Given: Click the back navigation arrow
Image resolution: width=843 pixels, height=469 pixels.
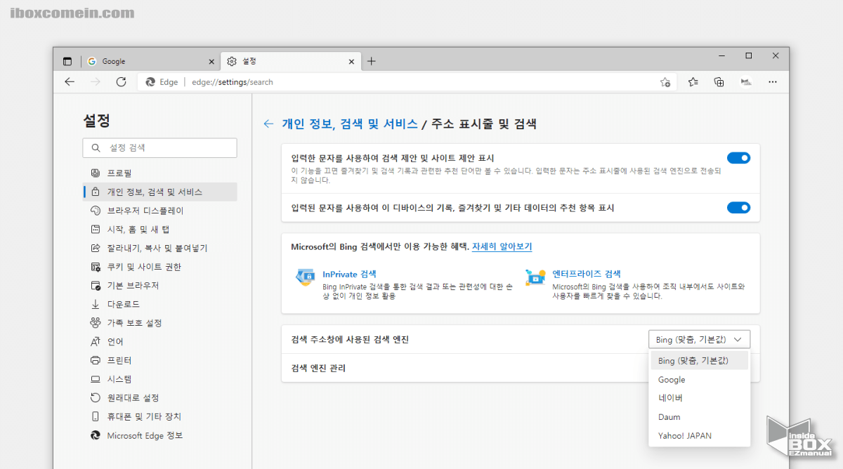Looking at the screenshot, I should (69, 81).
